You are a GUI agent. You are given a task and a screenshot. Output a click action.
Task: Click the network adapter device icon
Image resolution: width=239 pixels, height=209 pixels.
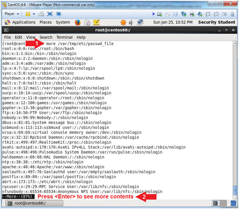(184, 14)
